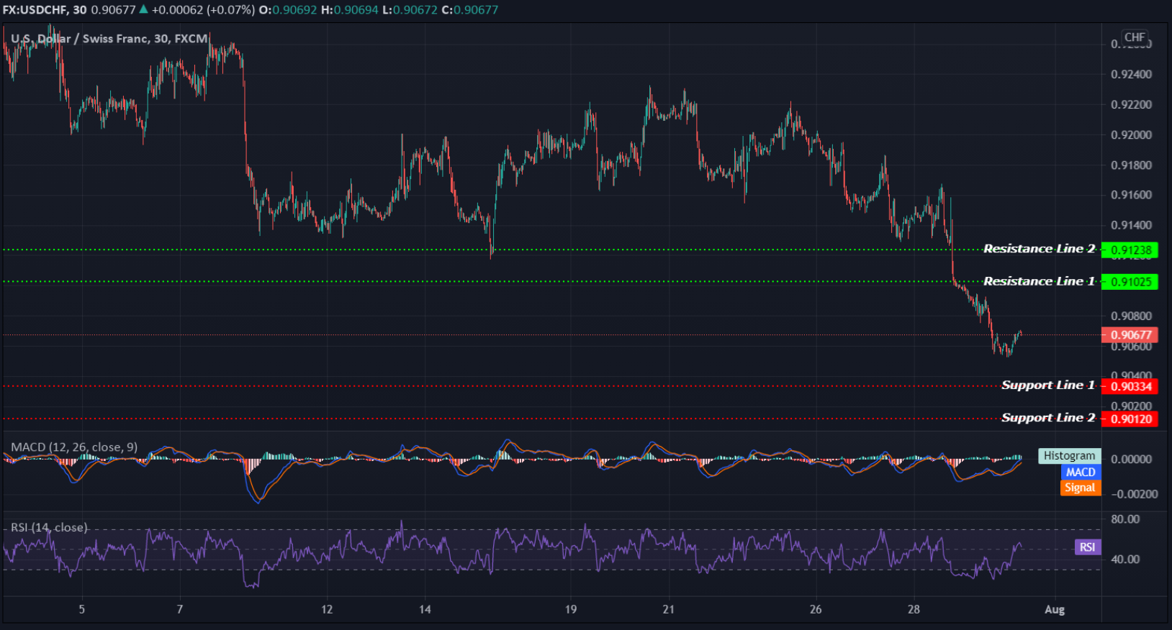Click the U.S. Dollar / Swiss Franc chart legend

tap(109, 39)
